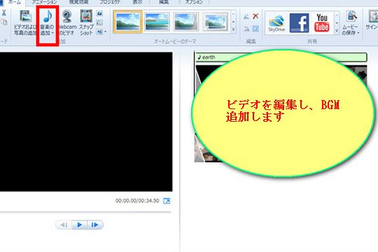Step back to the previous frame
This screenshot has width=378, height=252.
(64, 225)
